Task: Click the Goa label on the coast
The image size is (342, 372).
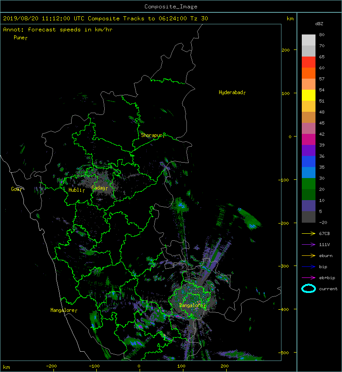Action: 15,189
